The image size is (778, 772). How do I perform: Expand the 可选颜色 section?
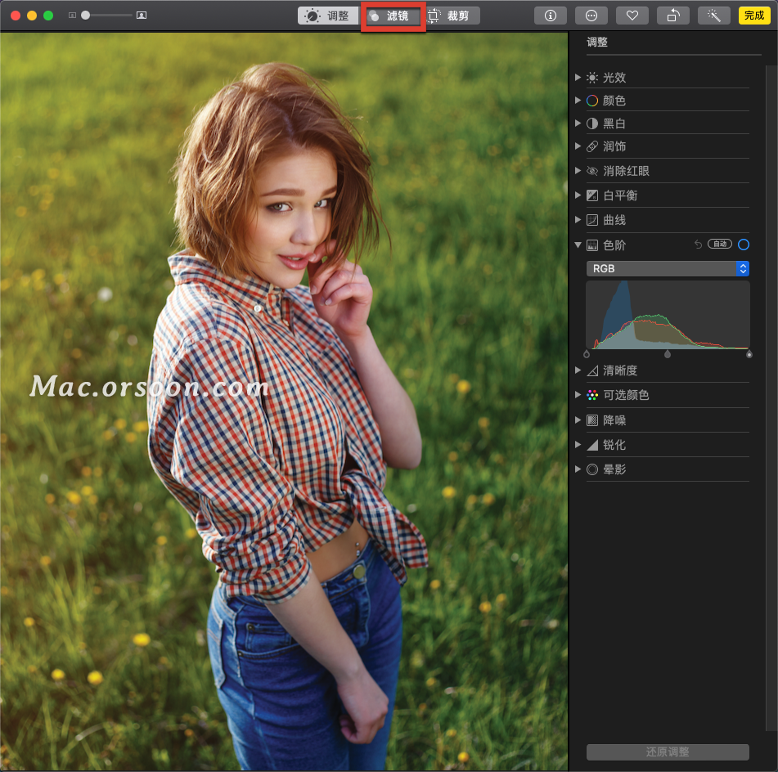point(578,395)
